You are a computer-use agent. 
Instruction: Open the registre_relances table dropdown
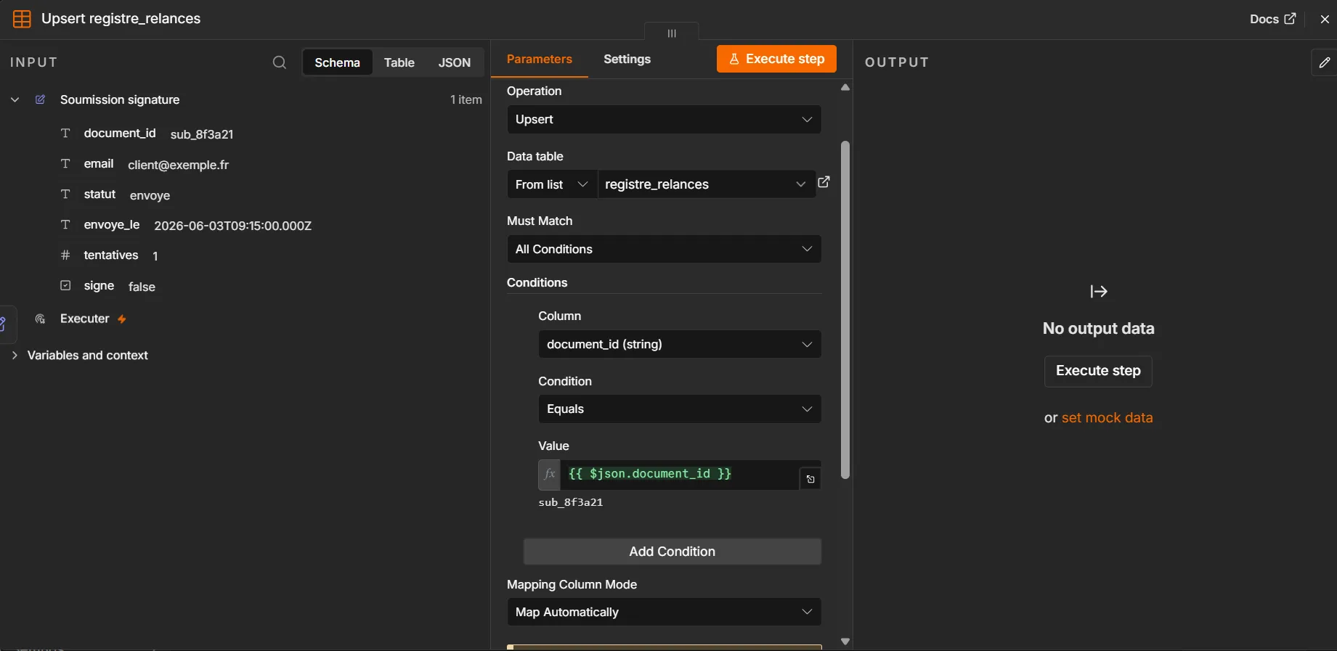point(706,184)
